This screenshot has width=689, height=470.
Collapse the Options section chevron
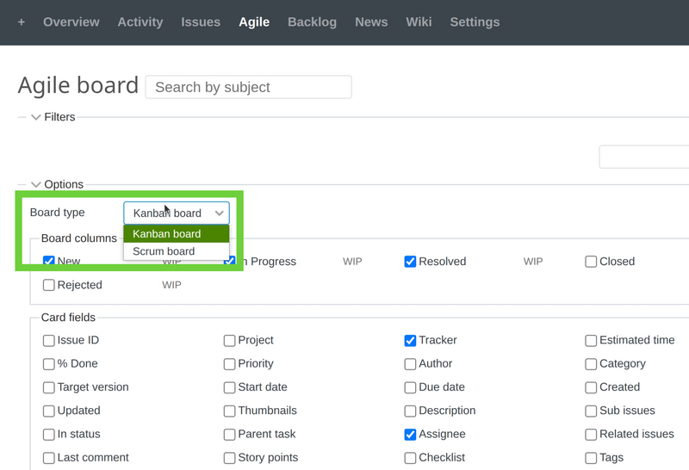(36, 184)
